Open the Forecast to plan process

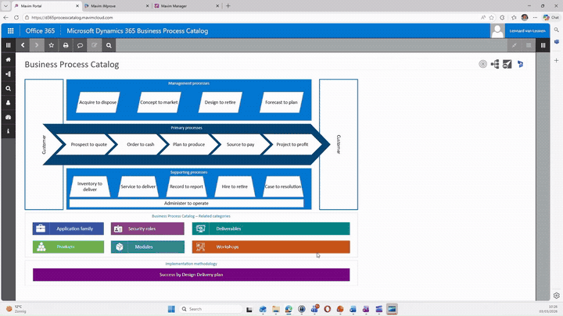[x=281, y=102]
